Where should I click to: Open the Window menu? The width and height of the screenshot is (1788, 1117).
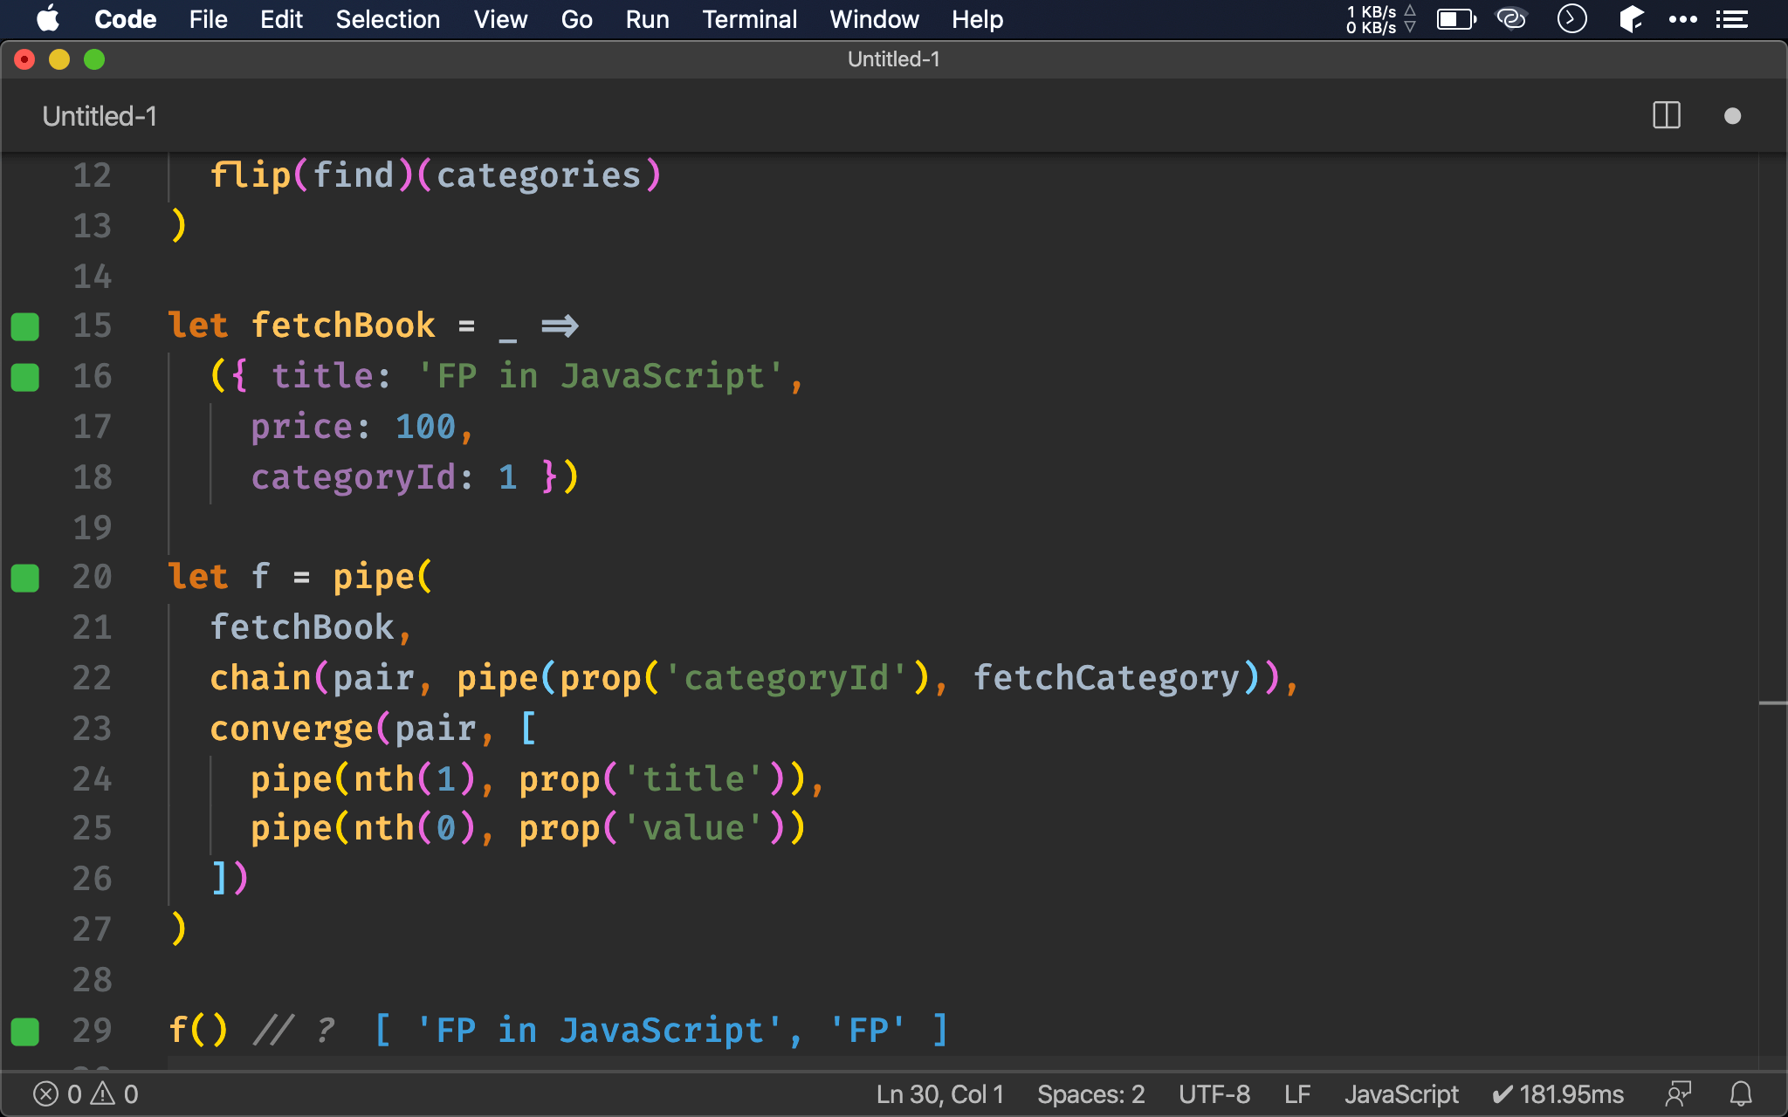(874, 19)
